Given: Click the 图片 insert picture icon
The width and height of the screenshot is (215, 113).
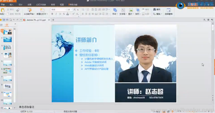Looking at the screenshot, I should pos(131,10).
